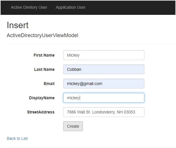The width and height of the screenshot is (176, 148).
Task: Place cursor in the DisplayName input
Action: (x=104, y=98)
